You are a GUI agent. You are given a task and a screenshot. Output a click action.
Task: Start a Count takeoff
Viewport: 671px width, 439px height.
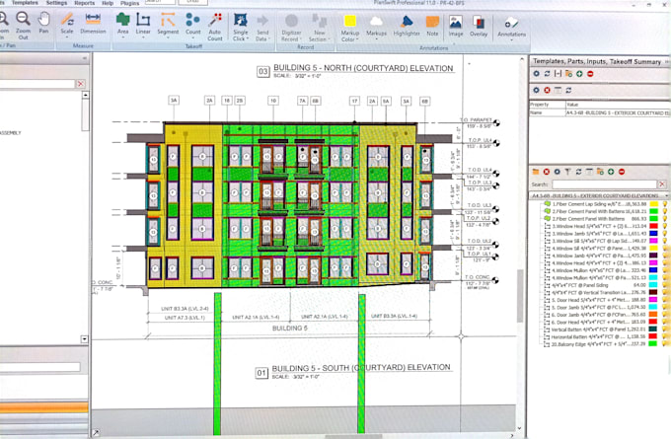(x=193, y=25)
